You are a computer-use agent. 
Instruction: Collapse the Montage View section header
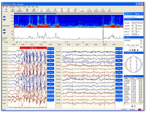(134, 53)
